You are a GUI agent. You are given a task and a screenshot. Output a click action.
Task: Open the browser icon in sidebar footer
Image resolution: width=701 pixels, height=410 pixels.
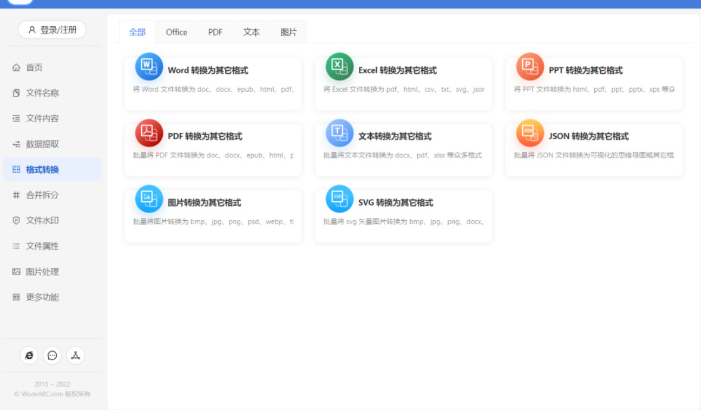point(29,356)
